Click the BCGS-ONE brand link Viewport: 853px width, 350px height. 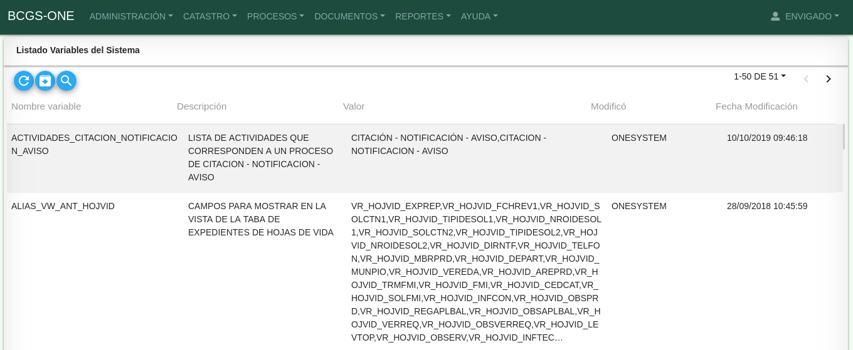pyautogui.click(x=41, y=16)
